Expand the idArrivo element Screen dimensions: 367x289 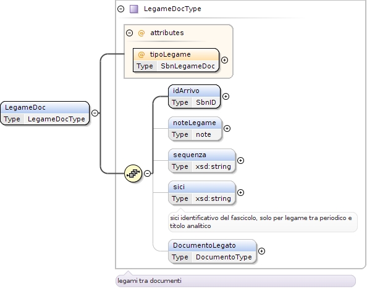(x=226, y=96)
